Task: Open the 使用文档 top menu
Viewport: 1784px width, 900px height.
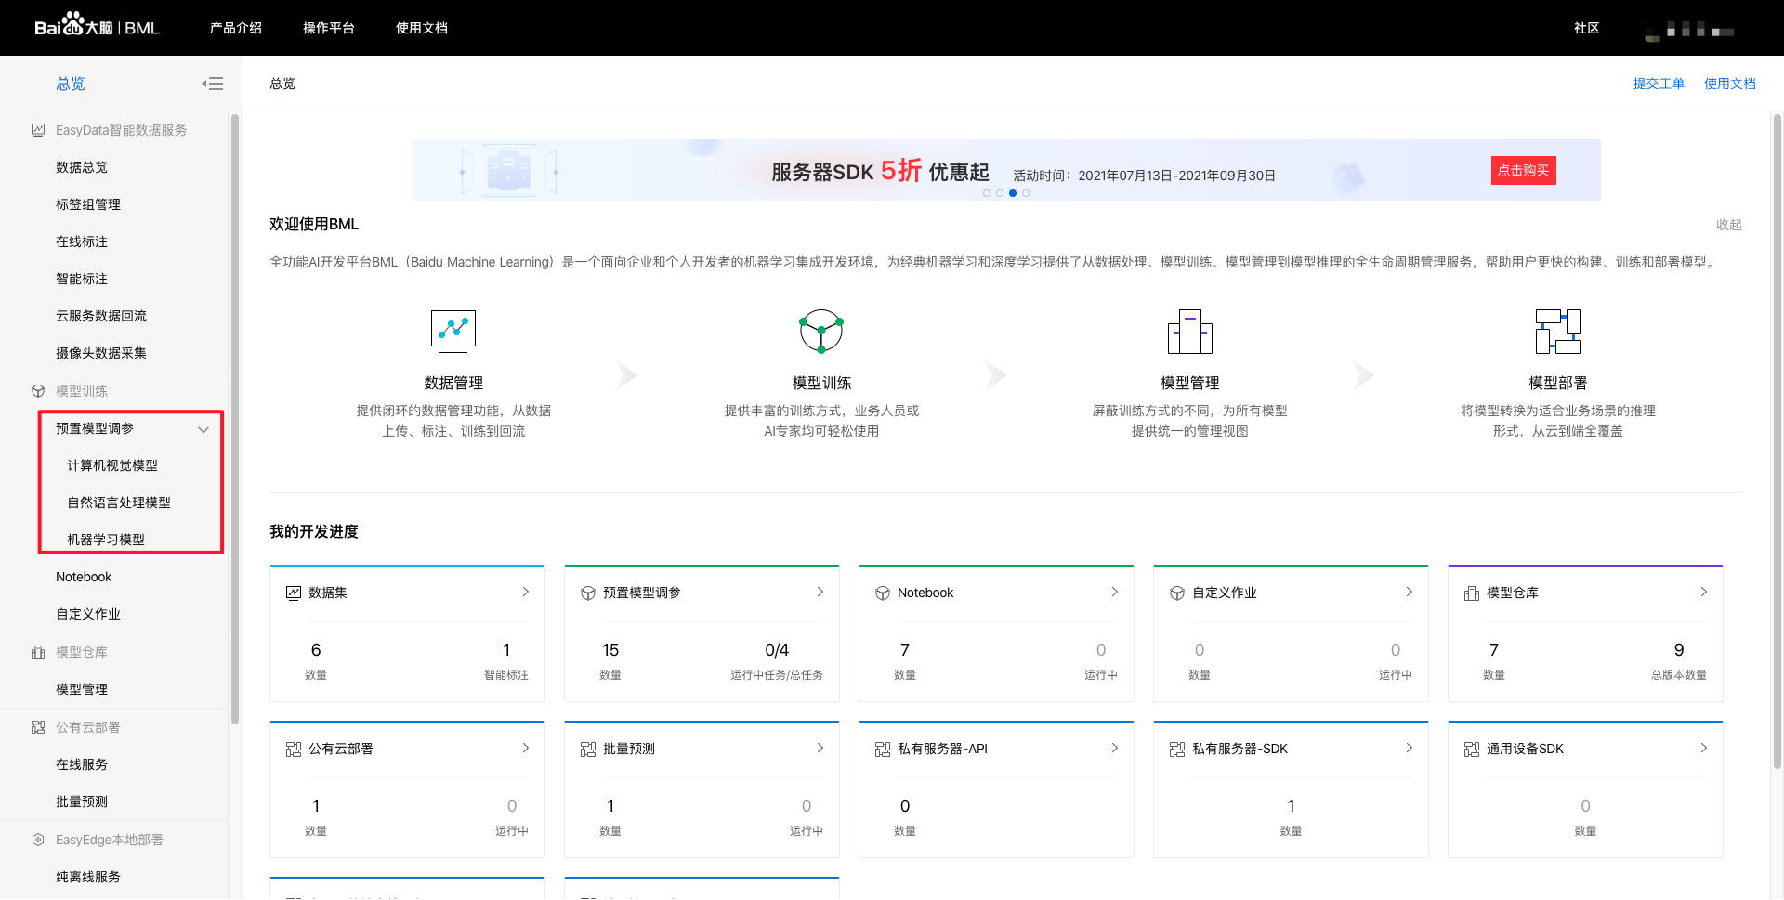Action: (422, 28)
